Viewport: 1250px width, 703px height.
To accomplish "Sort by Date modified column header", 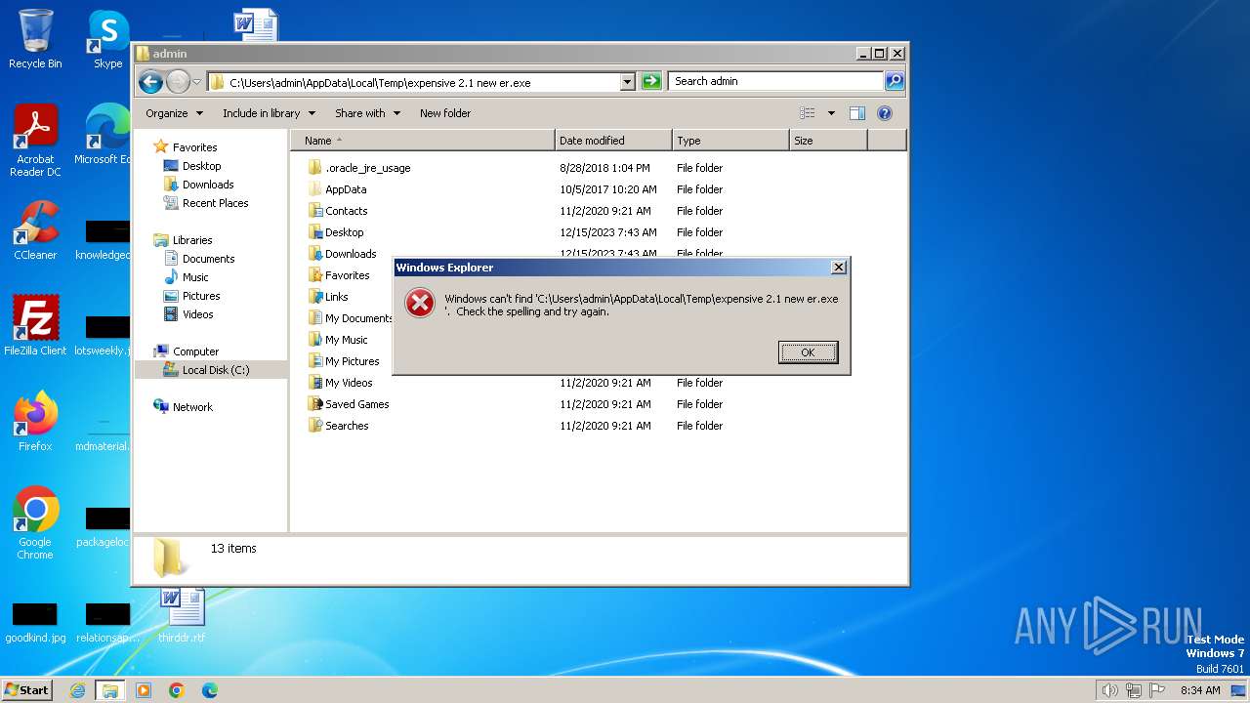I will [x=613, y=141].
